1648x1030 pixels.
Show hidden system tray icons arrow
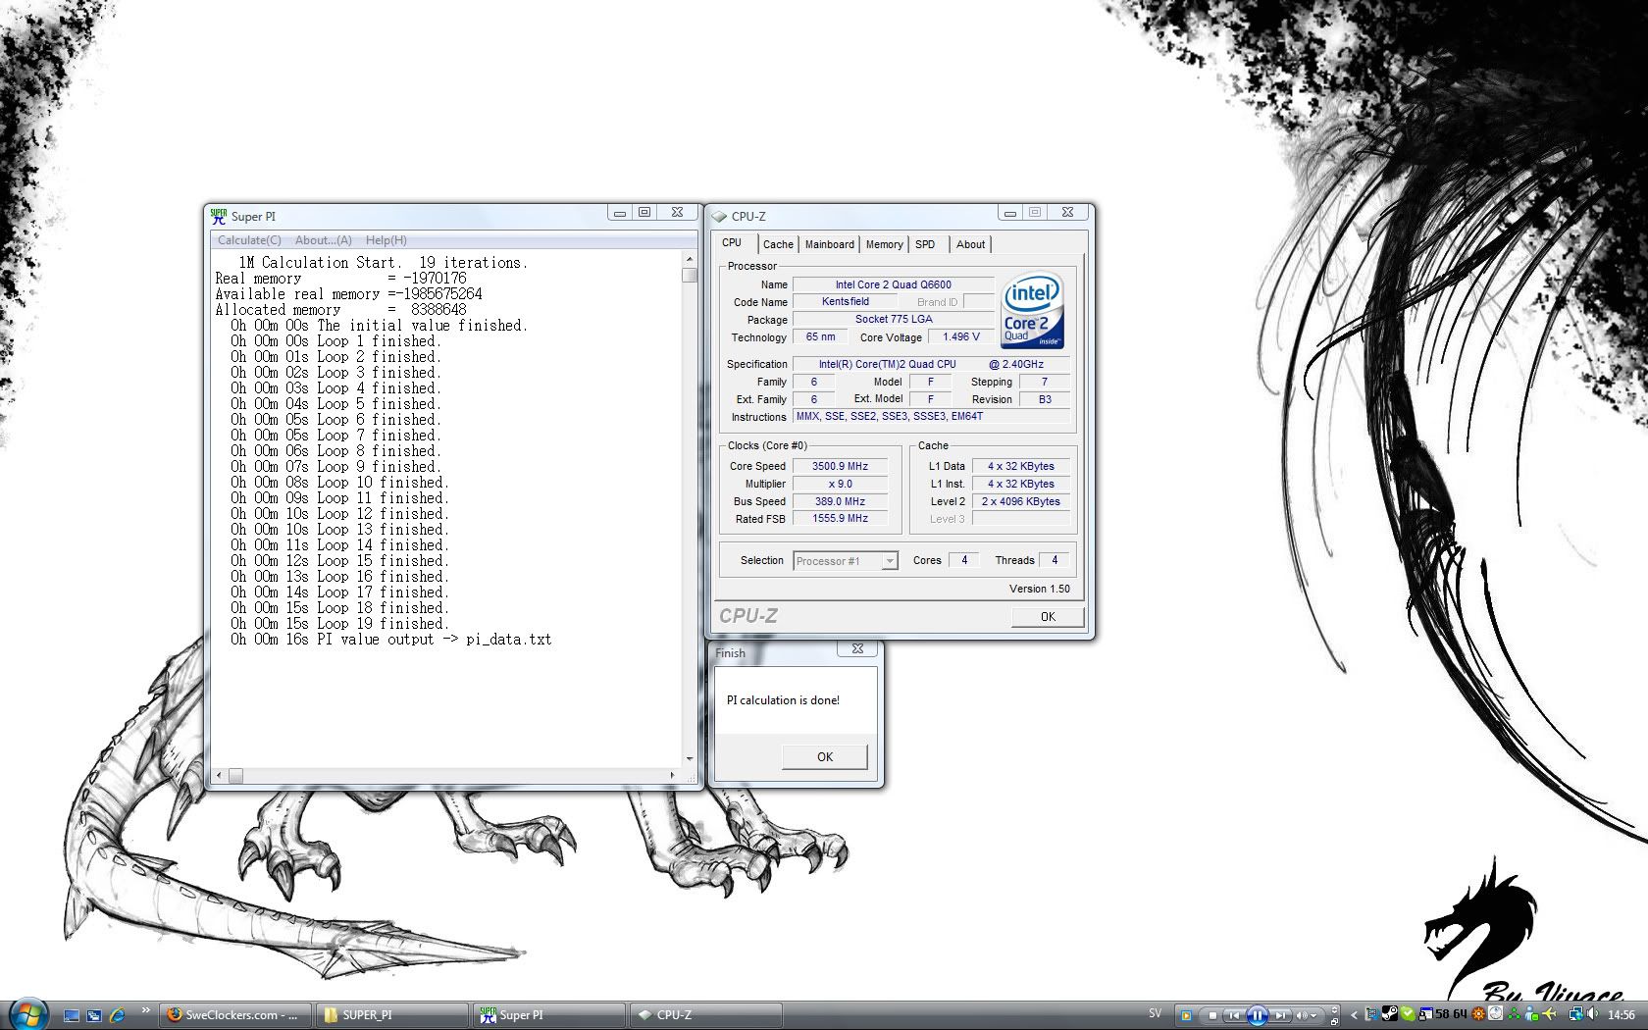point(1354,1015)
